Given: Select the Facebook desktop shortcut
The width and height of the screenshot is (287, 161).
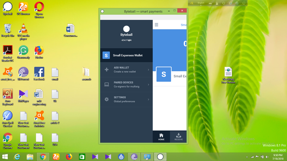Looking at the screenshot, I should coord(39,74).
